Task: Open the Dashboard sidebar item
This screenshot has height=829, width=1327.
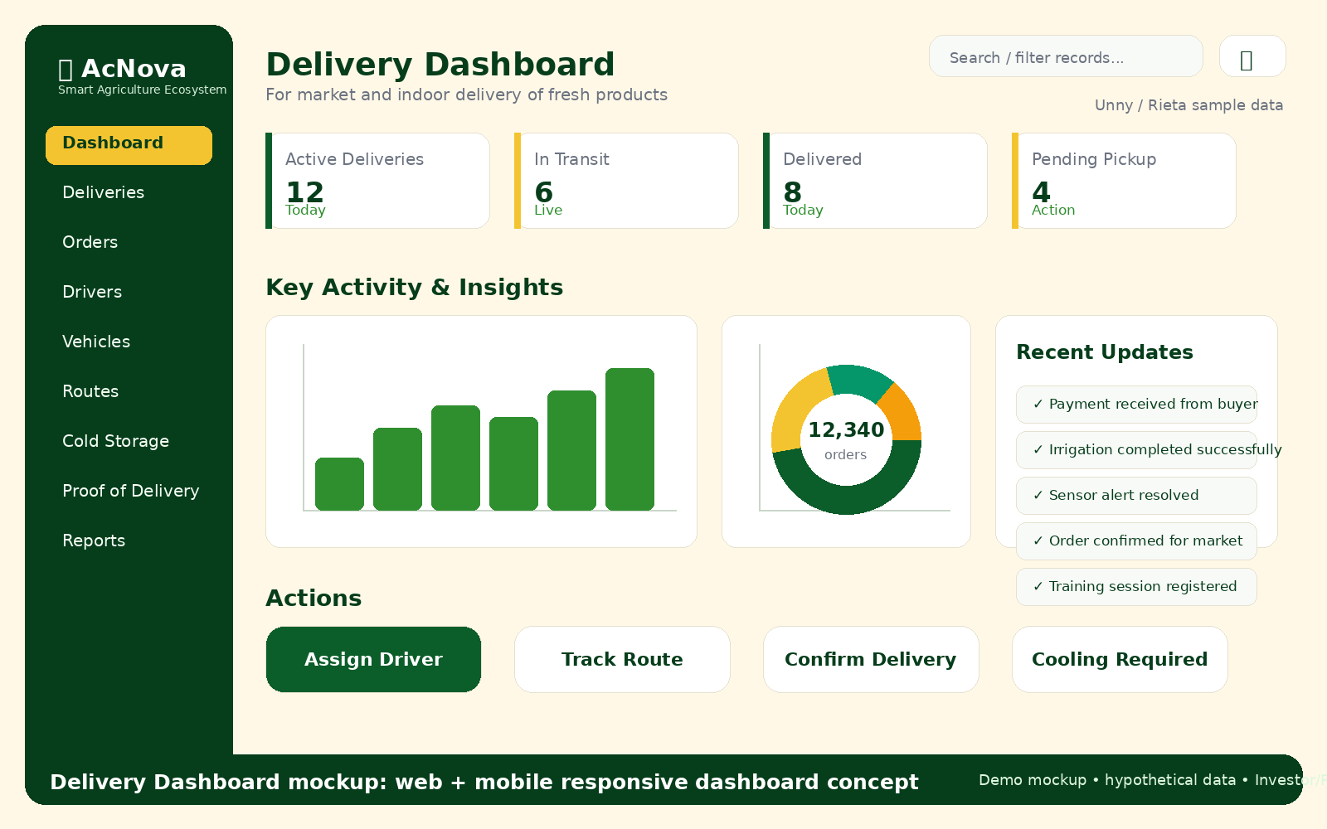Action: 129,145
